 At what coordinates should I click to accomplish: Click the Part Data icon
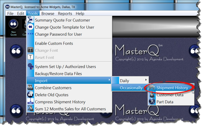(x=152, y=102)
